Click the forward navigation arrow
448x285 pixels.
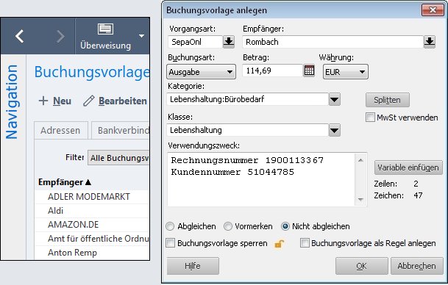pos(60,36)
